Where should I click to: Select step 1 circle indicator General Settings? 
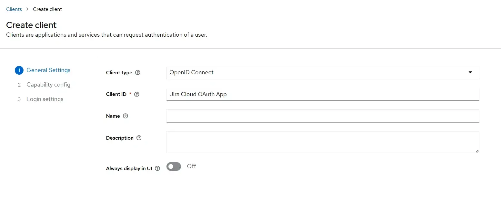pos(19,70)
